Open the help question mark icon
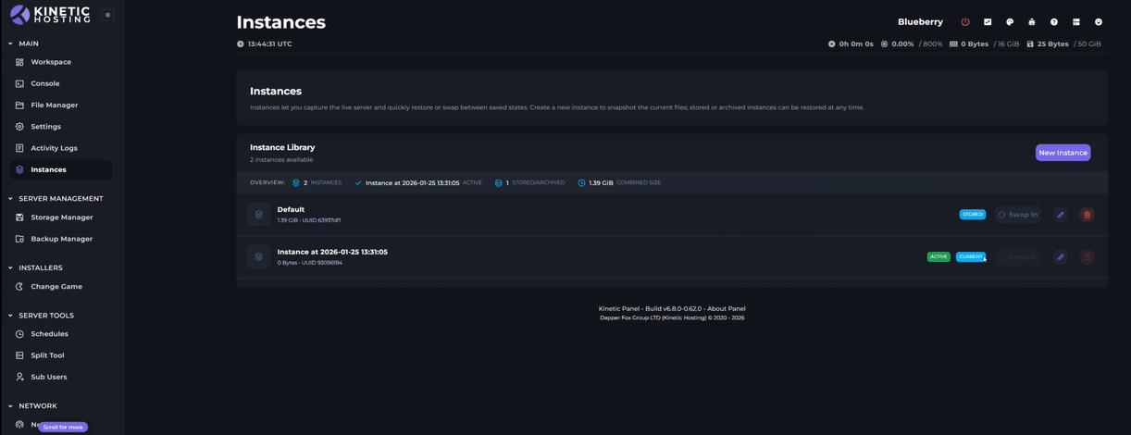This screenshot has width=1131, height=435. point(1054,22)
